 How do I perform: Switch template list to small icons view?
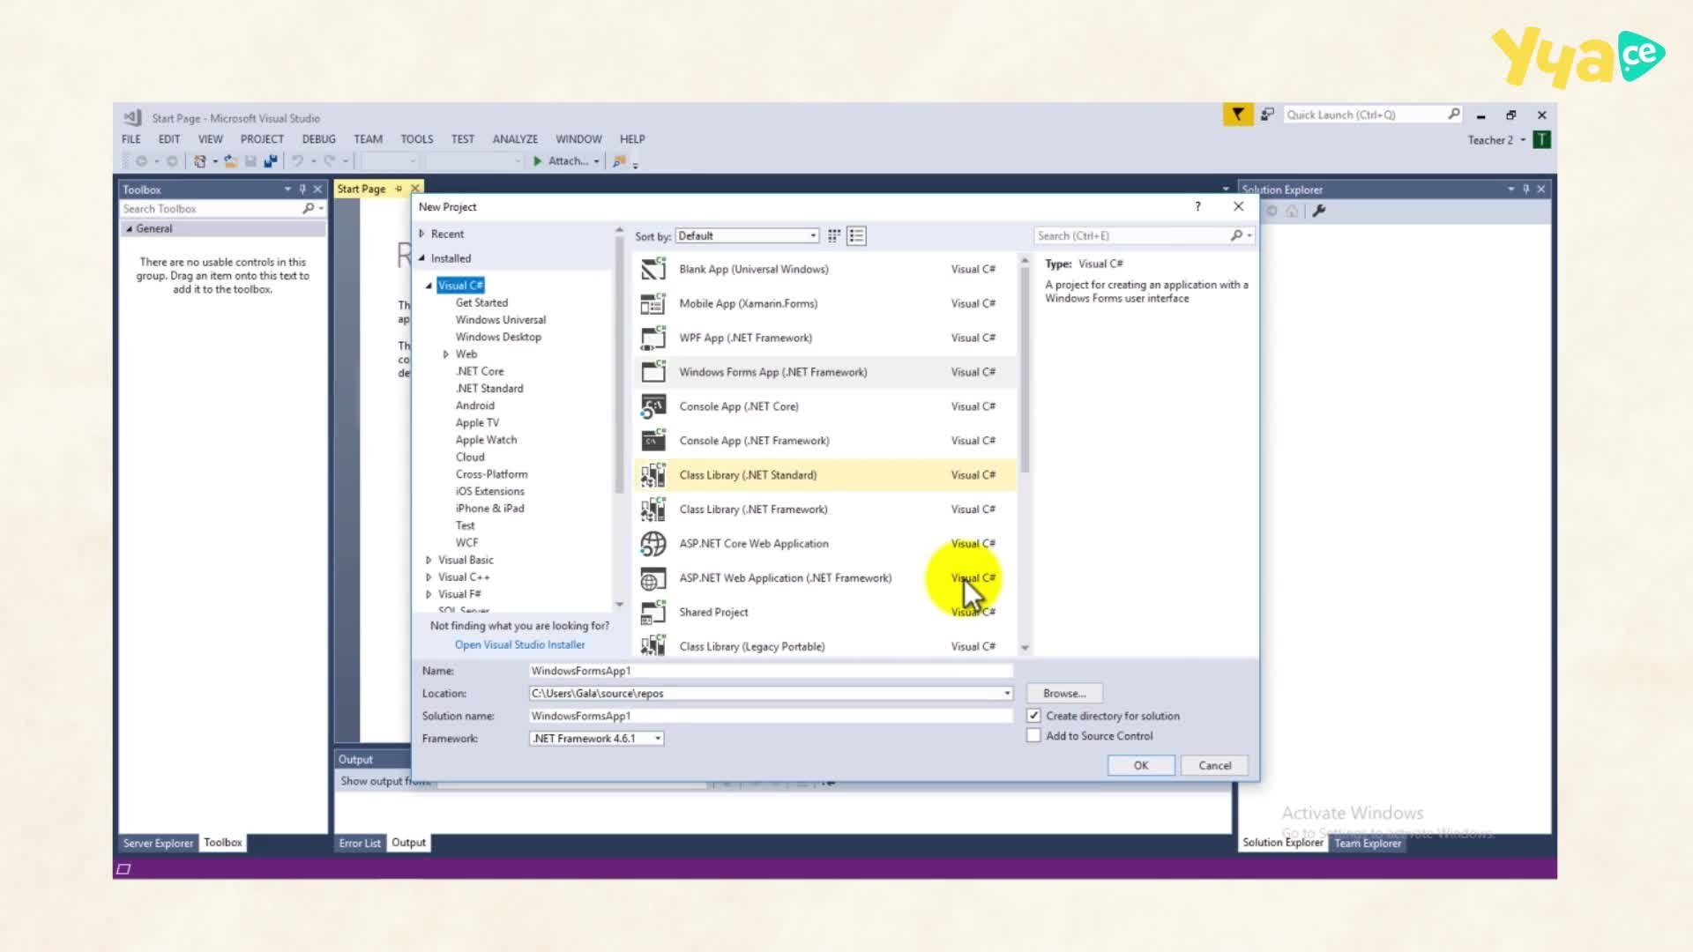pyautogui.click(x=834, y=236)
